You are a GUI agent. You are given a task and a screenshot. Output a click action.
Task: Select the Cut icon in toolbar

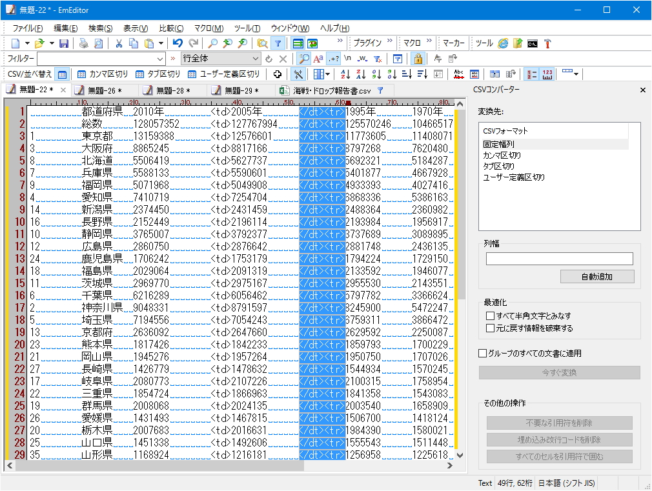click(x=118, y=43)
